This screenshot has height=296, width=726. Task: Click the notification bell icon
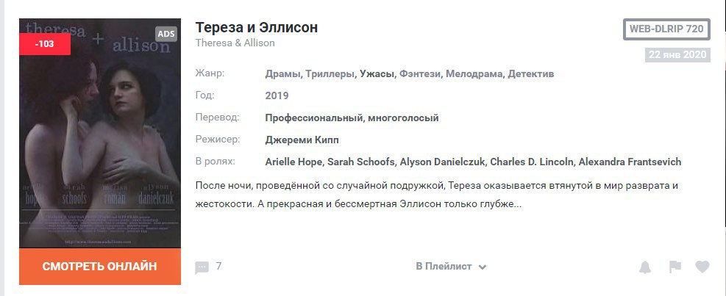coord(645,267)
